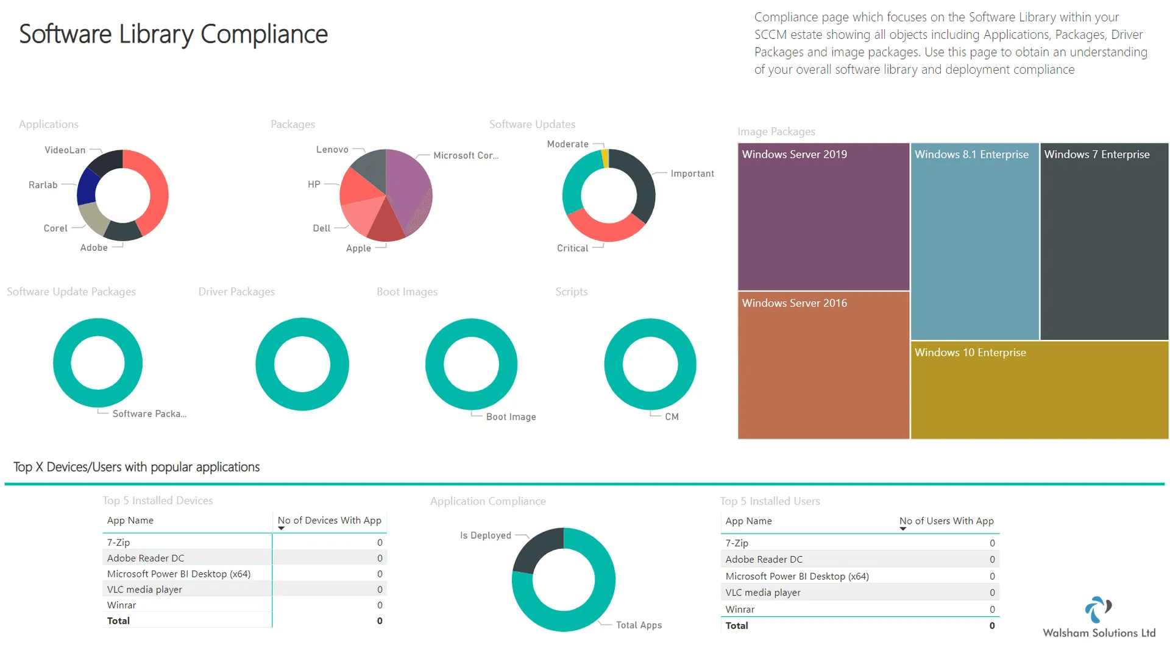Select the Windows Server 2019 treemap tile
Screen dimensions: 1170x651
tap(823, 217)
